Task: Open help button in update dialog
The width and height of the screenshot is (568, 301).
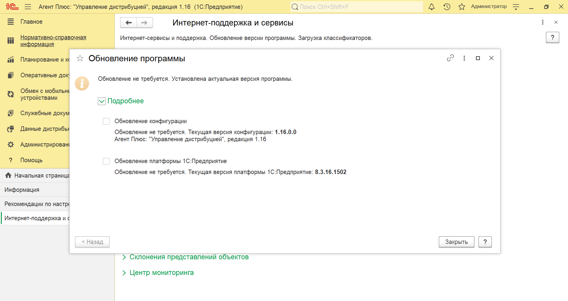Action: point(485,242)
